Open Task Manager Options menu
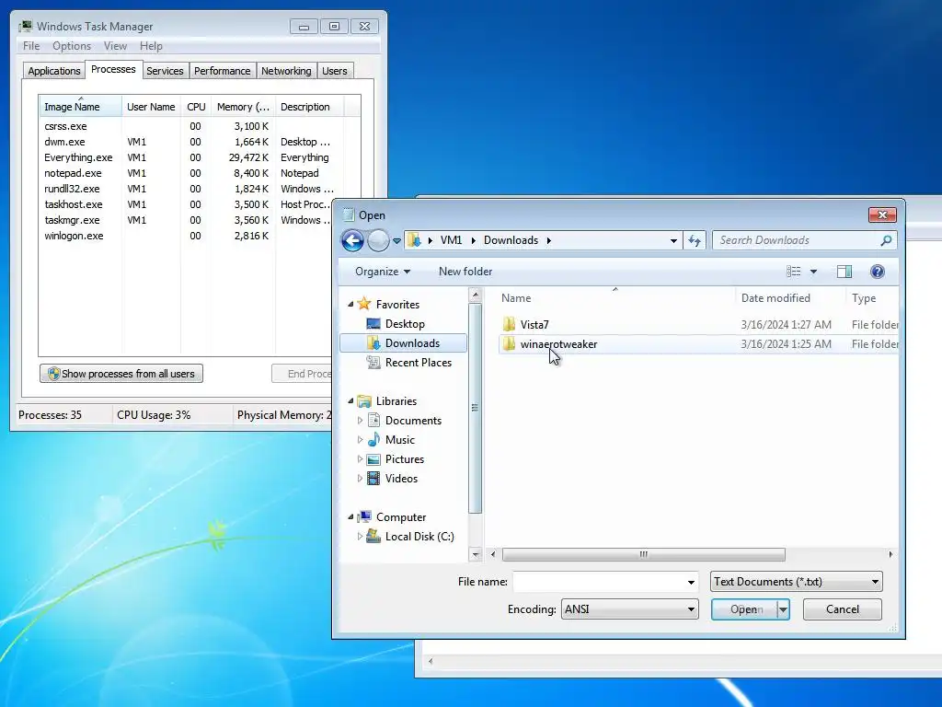 tap(72, 46)
